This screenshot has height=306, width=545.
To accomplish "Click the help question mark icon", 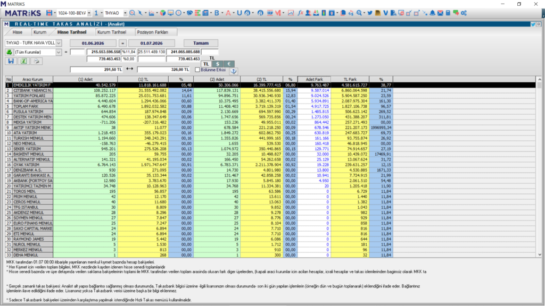I will [x=233, y=71].
